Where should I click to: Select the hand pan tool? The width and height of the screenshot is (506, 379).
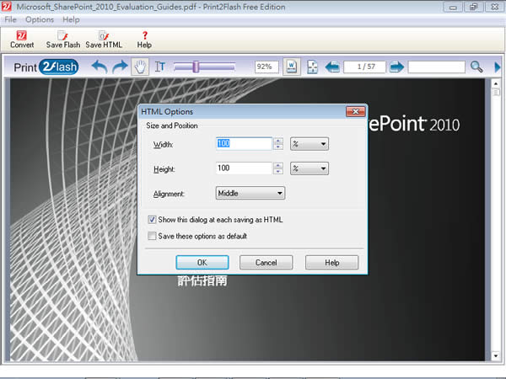point(140,67)
